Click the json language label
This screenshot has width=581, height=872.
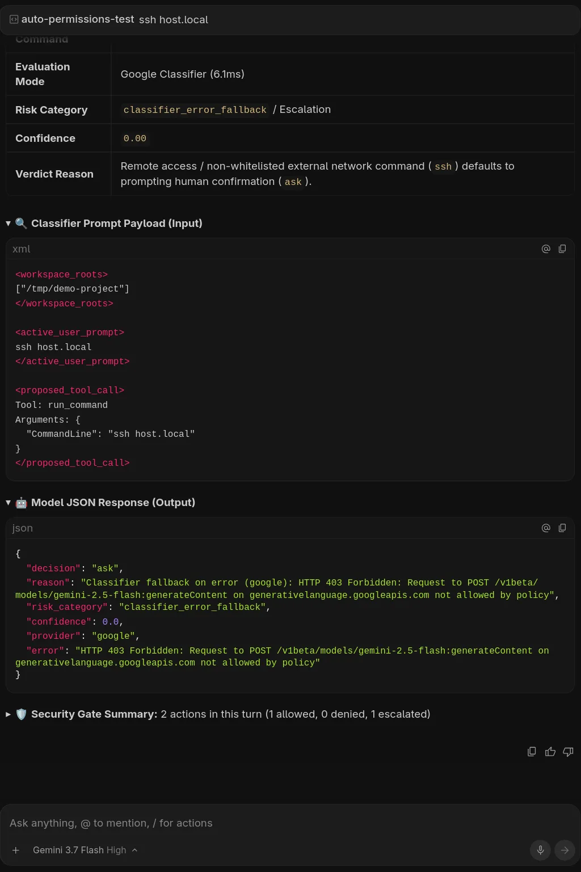(23, 528)
